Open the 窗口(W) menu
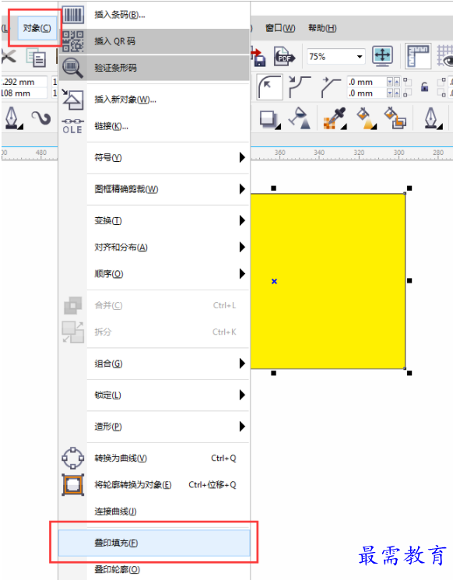This screenshot has height=580, width=453. (280, 28)
